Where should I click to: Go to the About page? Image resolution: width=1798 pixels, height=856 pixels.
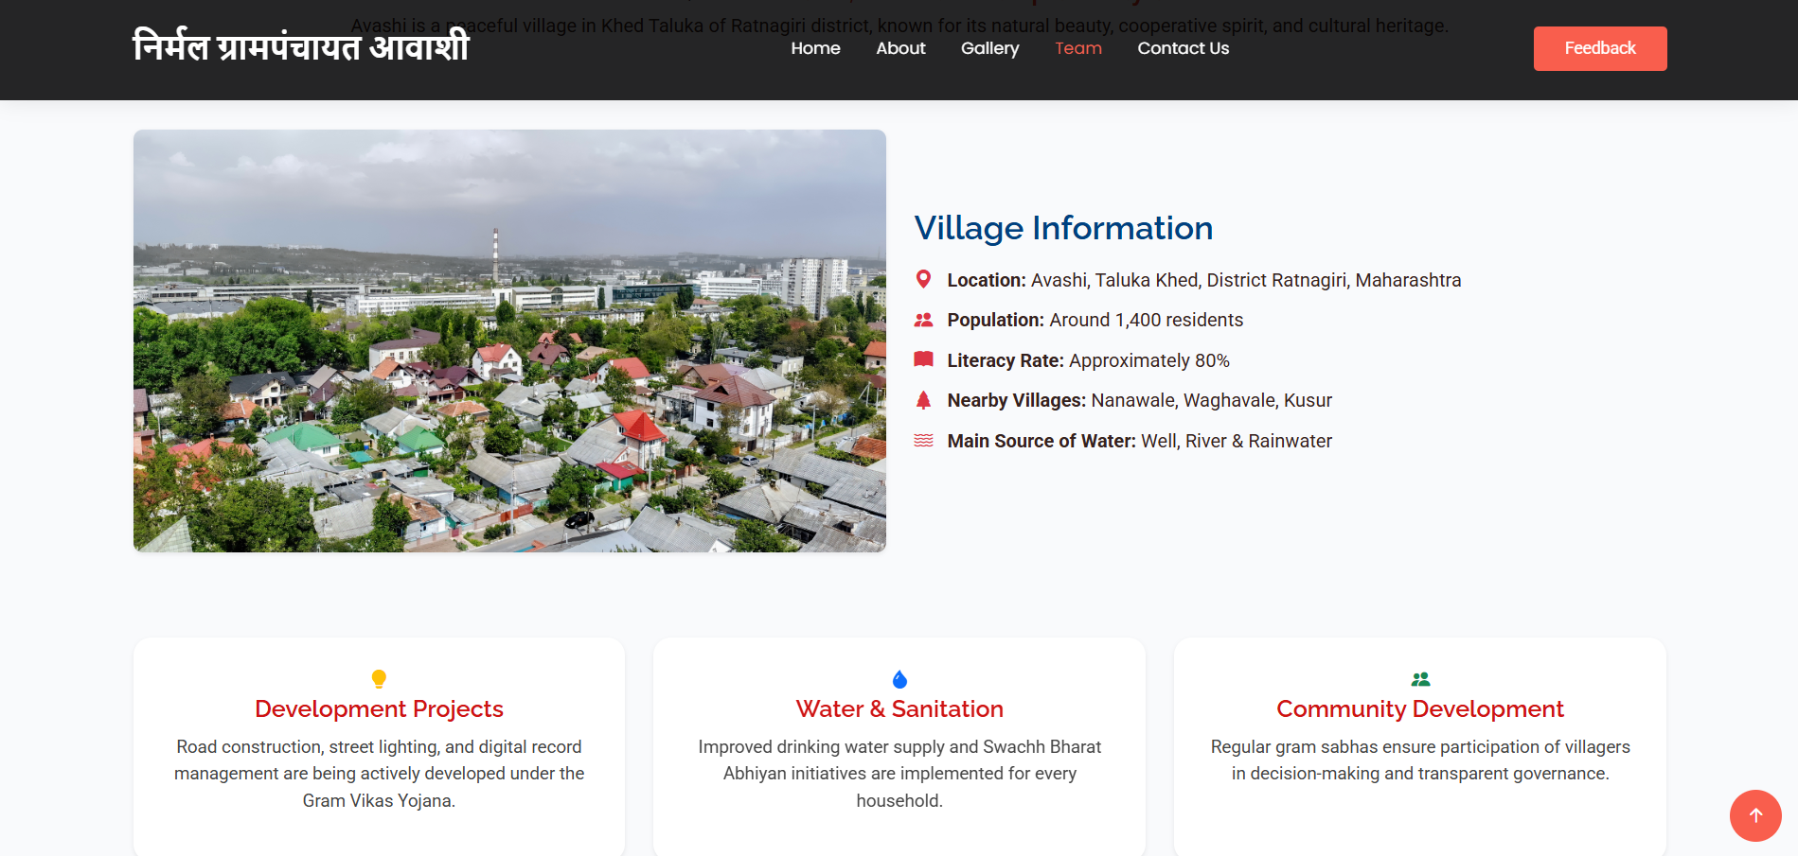click(900, 48)
